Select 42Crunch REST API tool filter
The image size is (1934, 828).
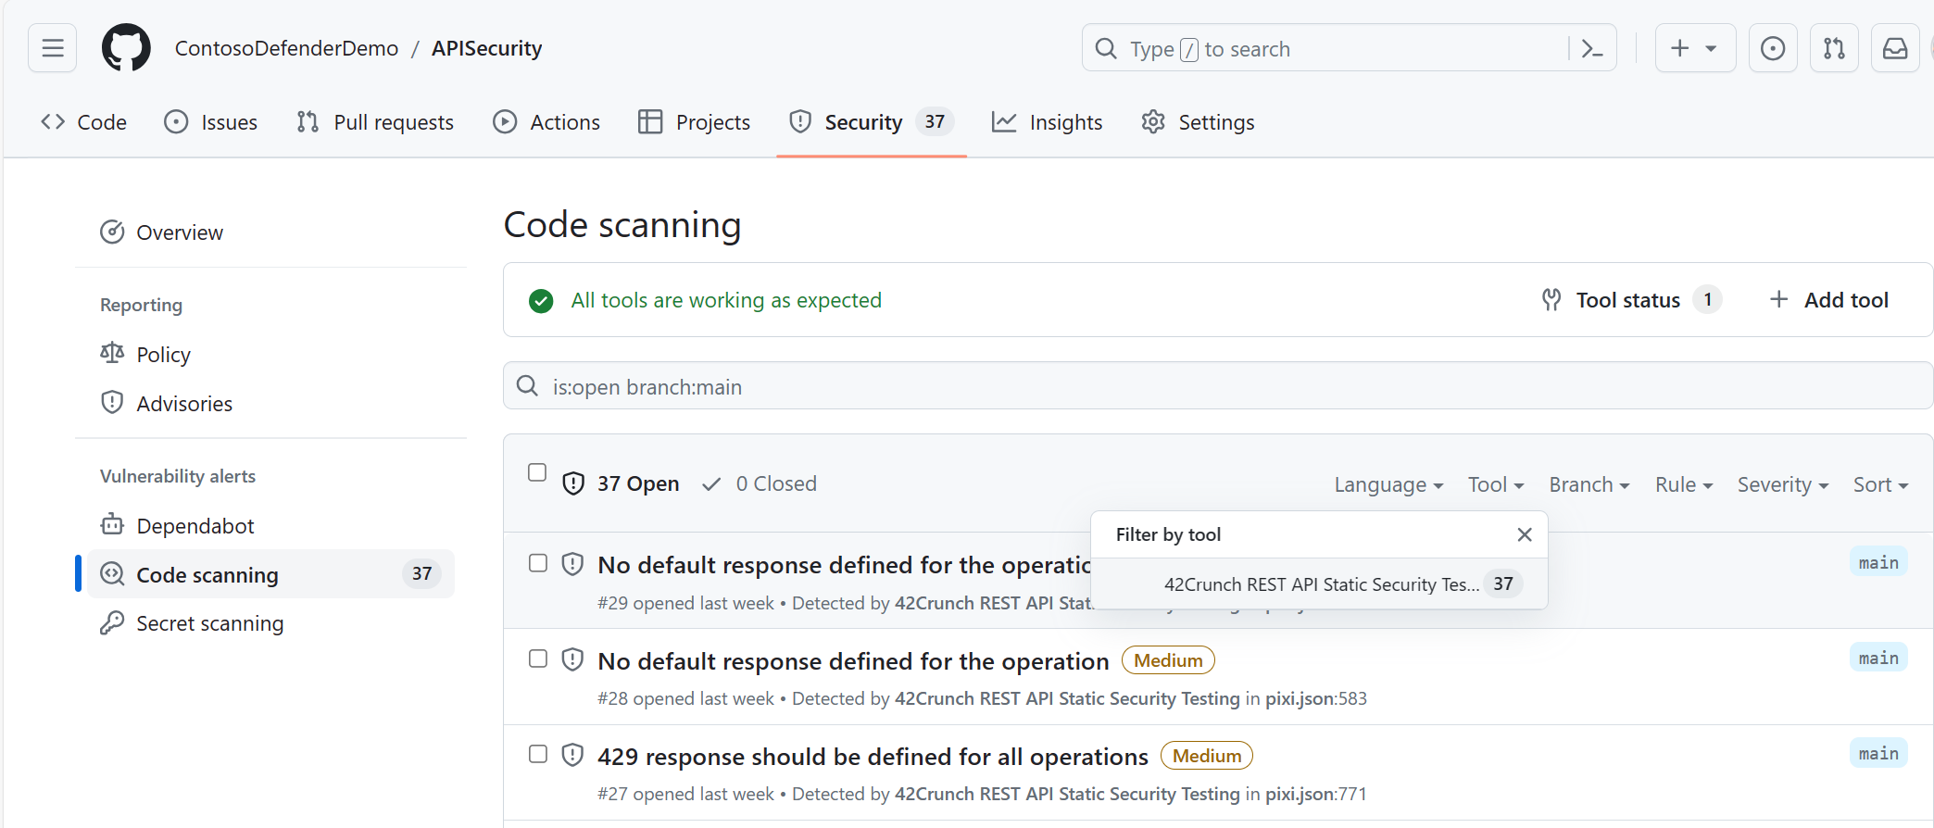click(x=1320, y=584)
